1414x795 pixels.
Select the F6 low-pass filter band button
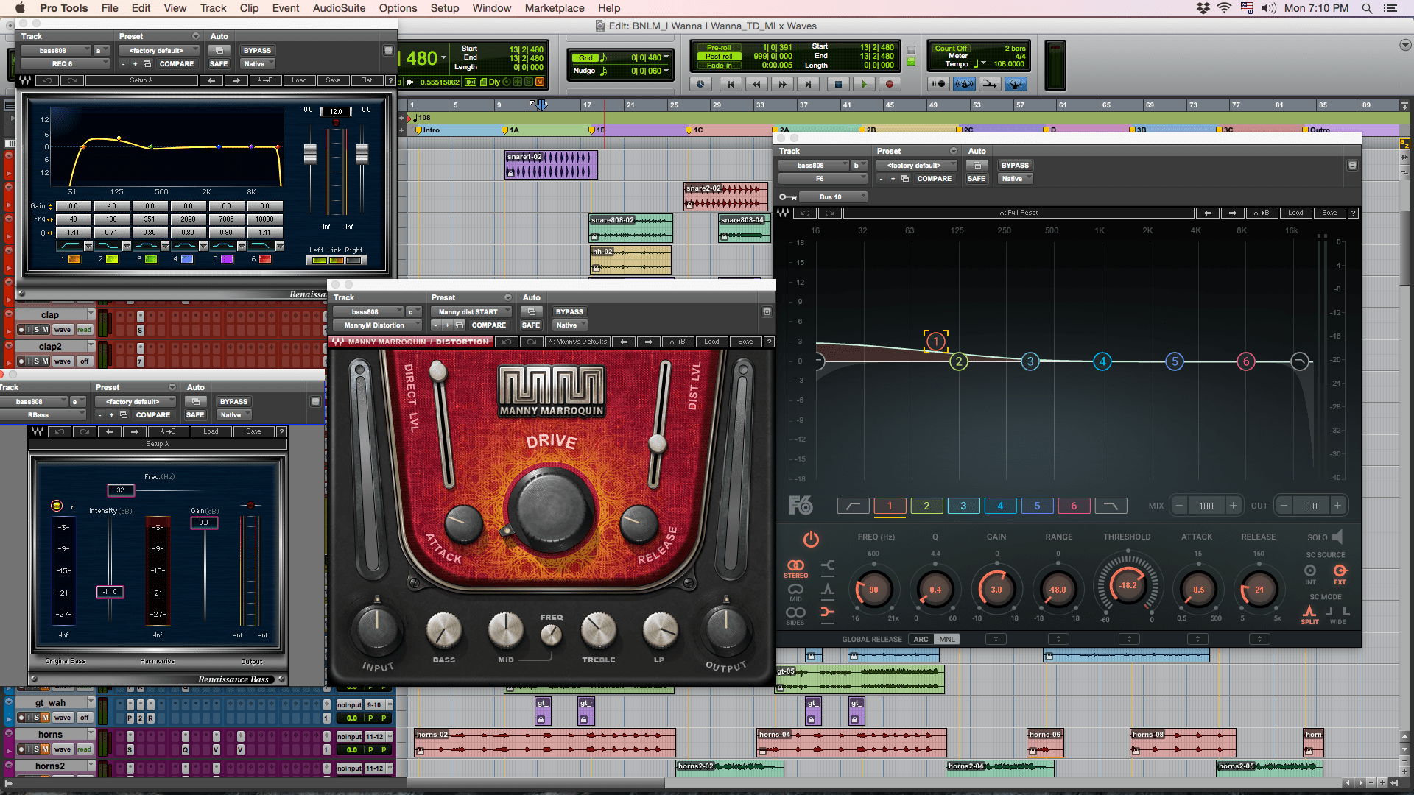pyautogui.click(x=1111, y=506)
